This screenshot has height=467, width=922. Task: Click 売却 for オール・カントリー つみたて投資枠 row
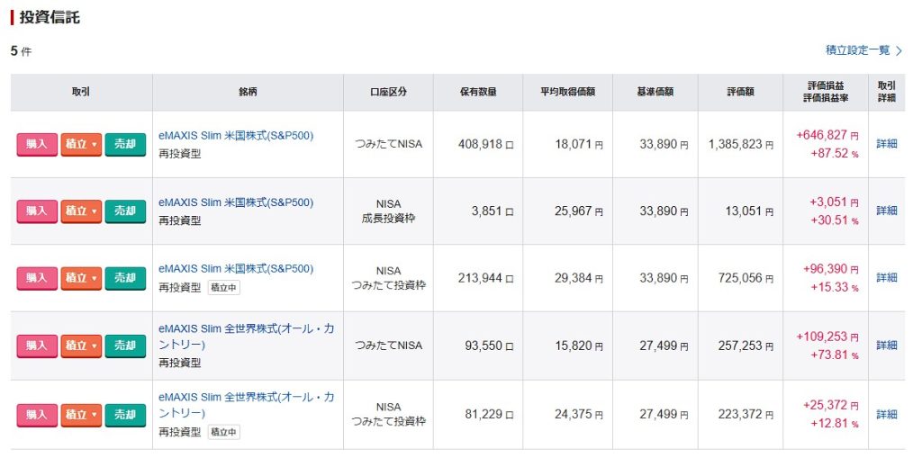pyautogui.click(x=124, y=415)
